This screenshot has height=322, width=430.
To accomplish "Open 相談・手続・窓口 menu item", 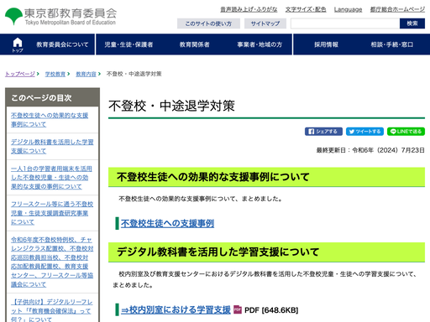I will (x=391, y=44).
